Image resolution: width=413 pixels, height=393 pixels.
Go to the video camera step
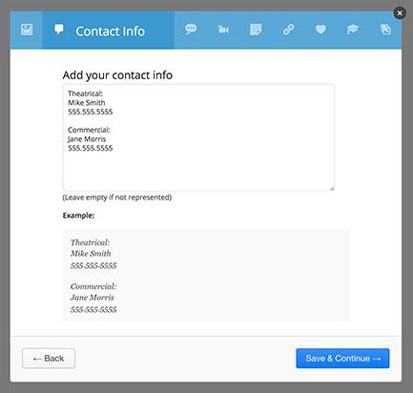[223, 30]
